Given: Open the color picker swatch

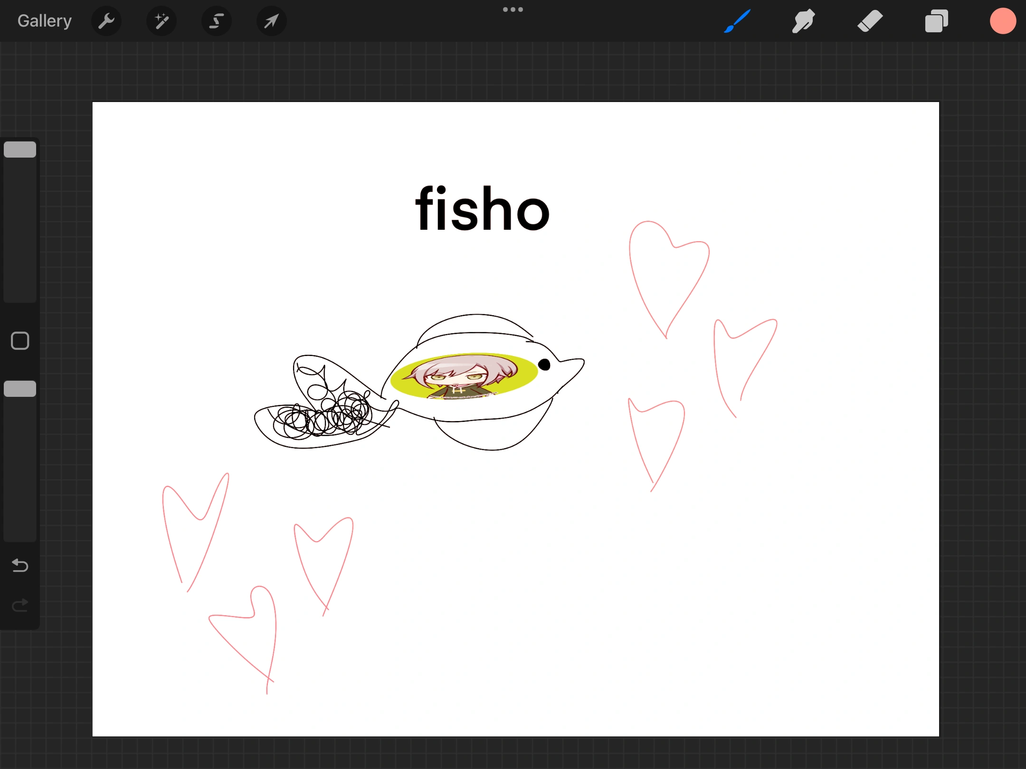Looking at the screenshot, I should [x=1003, y=20].
